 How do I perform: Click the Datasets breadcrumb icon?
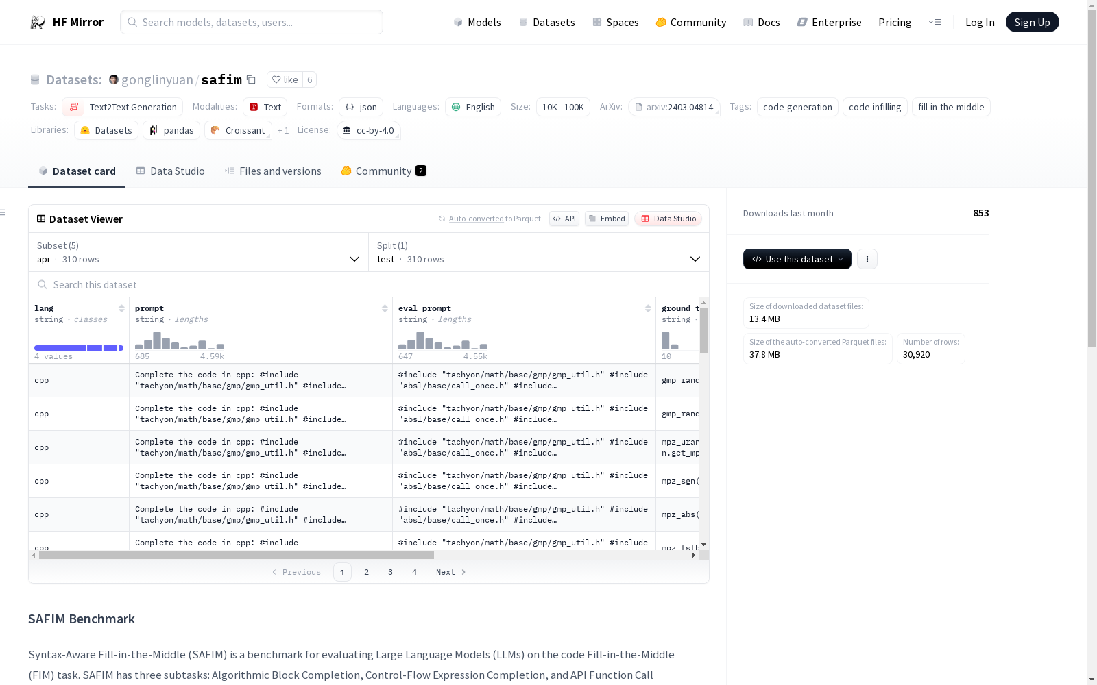tap(35, 79)
